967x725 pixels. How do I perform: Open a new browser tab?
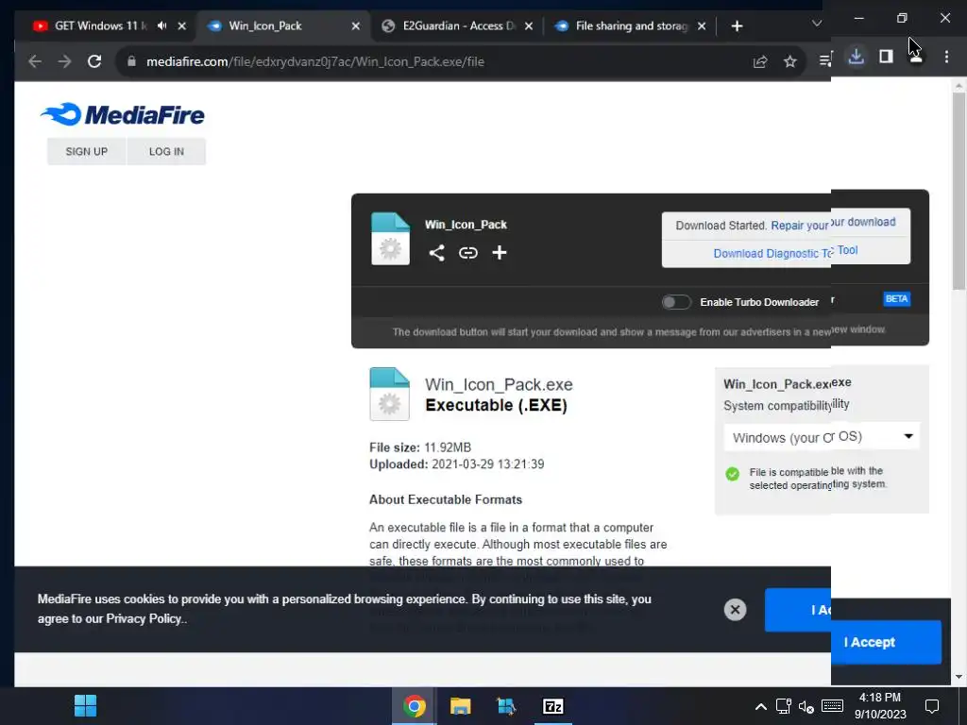tap(737, 25)
